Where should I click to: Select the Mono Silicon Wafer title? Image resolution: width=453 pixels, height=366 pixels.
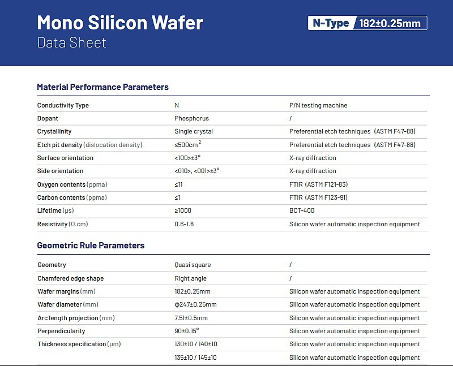pos(120,23)
